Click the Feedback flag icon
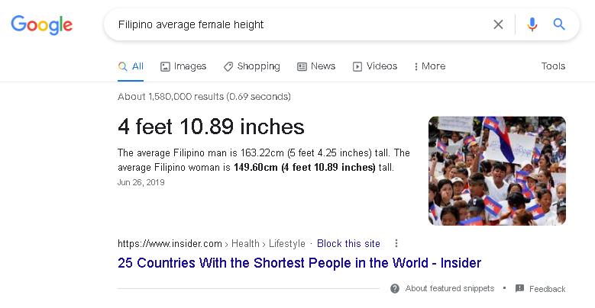The width and height of the screenshot is (595, 308). (x=519, y=289)
